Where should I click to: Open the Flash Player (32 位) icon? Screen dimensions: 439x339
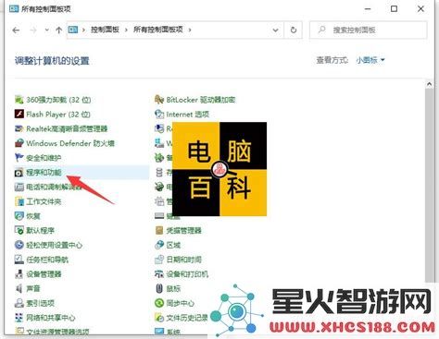coord(19,115)
